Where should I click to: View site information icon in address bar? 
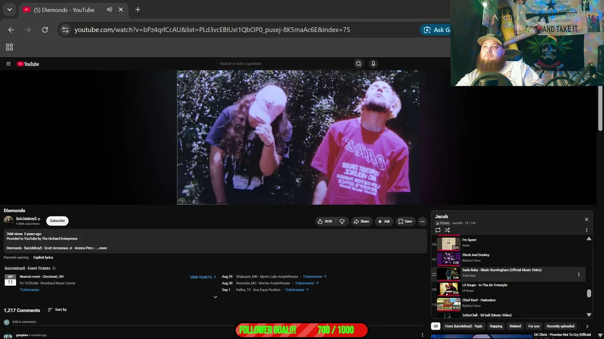pyautogui.click(x=65, y=30)
